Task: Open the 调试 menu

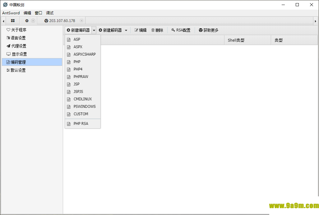Action: tap(50, 13)
